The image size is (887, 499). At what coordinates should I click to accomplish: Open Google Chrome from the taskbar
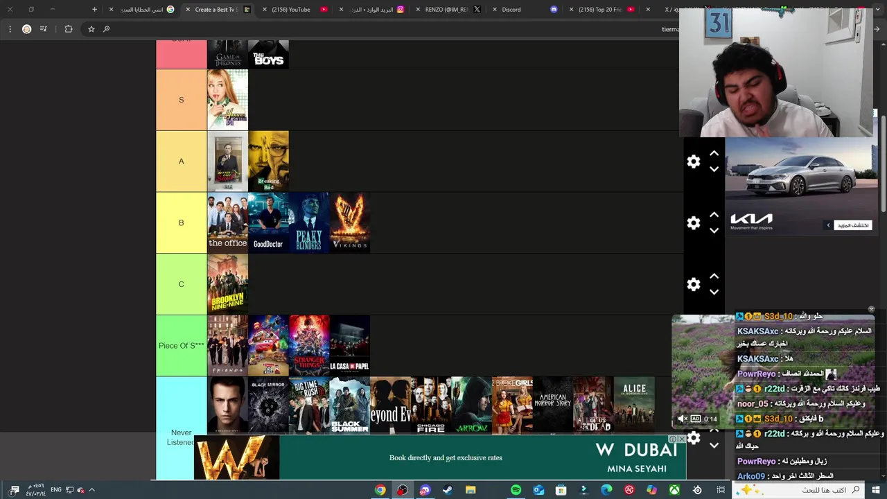[x=380, y=490]
